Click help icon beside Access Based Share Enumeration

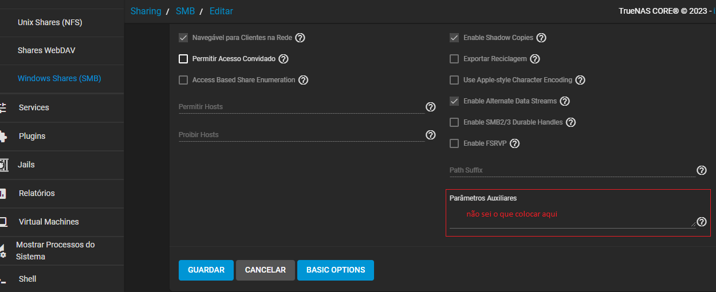coord(304,80)
